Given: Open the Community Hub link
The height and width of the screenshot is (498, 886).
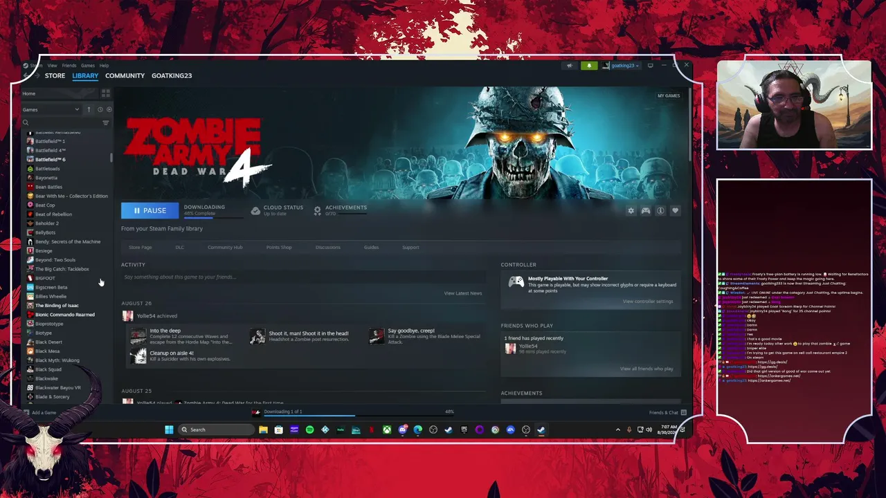Looking at the screenshot, I should point(225,247).
